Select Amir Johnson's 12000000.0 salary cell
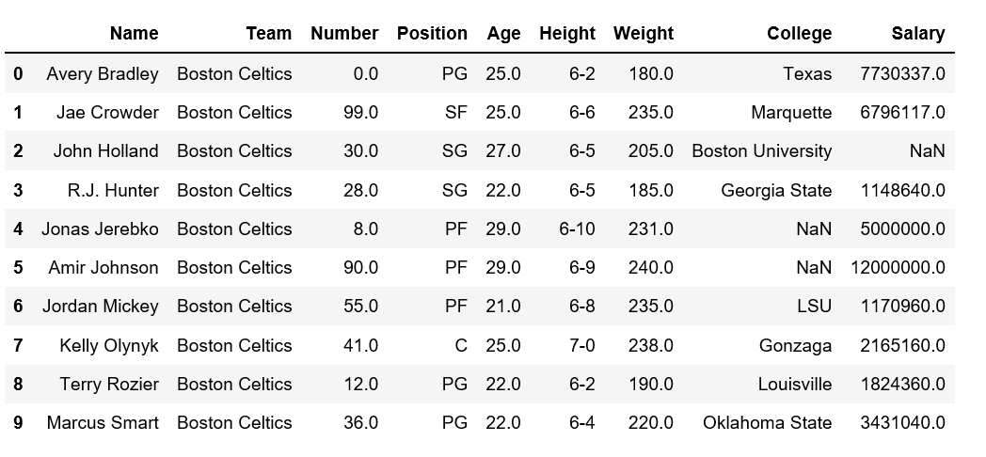Image resolution: width=986 pixels, height=457 pixels. [898, 267]
